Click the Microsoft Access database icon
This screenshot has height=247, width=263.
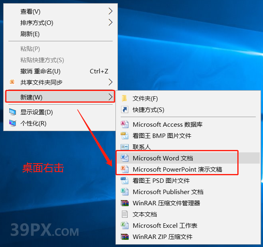click(125, 124)
